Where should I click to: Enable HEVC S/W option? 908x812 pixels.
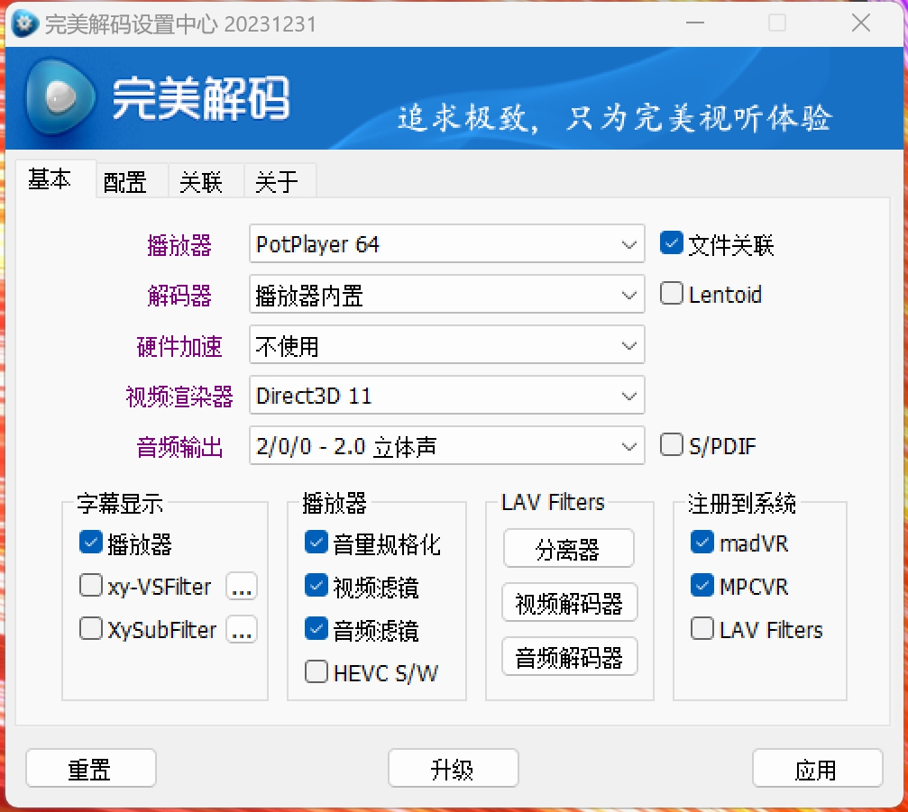(x=316, y=672)
